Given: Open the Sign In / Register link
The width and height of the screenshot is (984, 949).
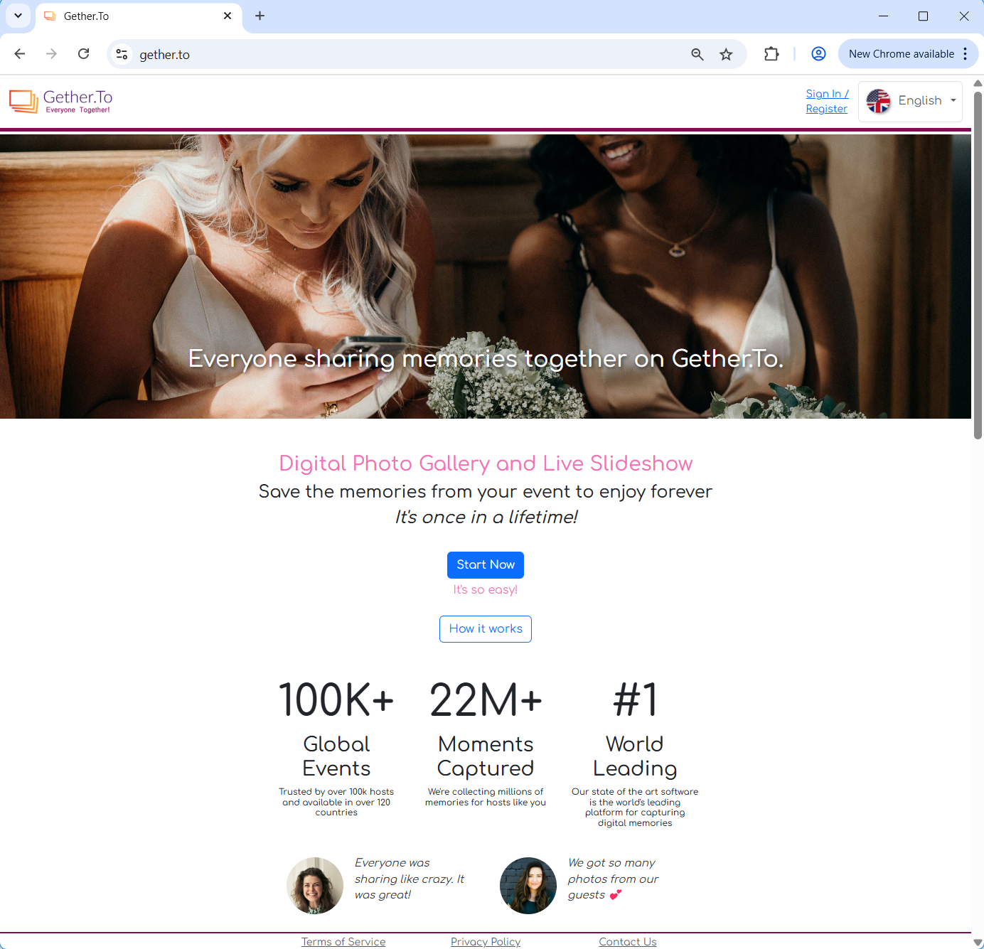Looking at the screenshot, I should point(827,101).
